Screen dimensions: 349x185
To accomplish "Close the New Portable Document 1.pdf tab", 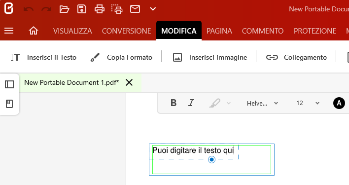I will coord(129,82).
